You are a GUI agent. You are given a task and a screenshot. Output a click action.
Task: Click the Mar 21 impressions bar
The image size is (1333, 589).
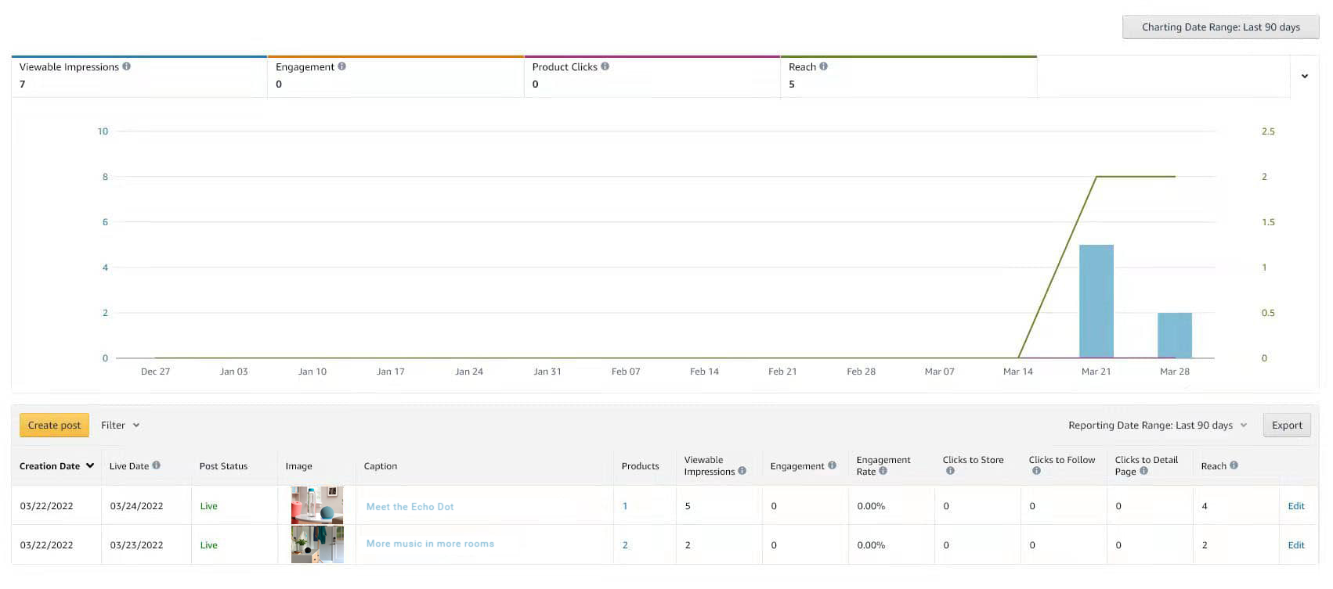[1096, 301]
